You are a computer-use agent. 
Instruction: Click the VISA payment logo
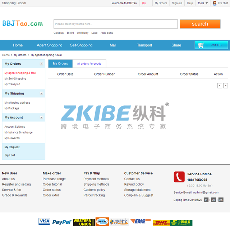click(44, 222)
